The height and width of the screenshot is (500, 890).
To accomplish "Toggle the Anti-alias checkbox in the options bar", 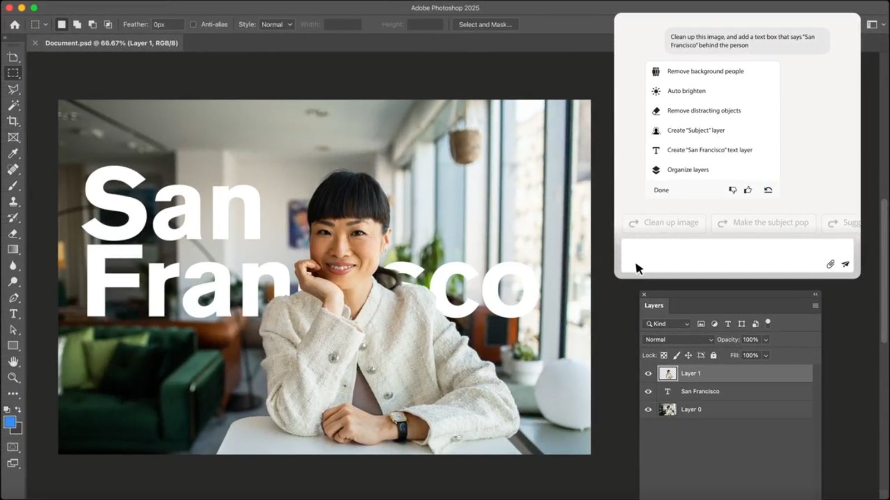I will coord(193,24).
